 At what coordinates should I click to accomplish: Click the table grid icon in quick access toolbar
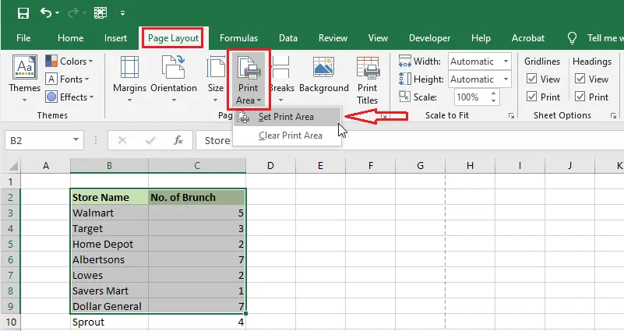[100, 13]
